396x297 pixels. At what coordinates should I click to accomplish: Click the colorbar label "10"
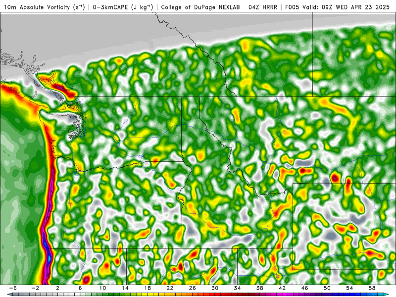tap(102, 288)
